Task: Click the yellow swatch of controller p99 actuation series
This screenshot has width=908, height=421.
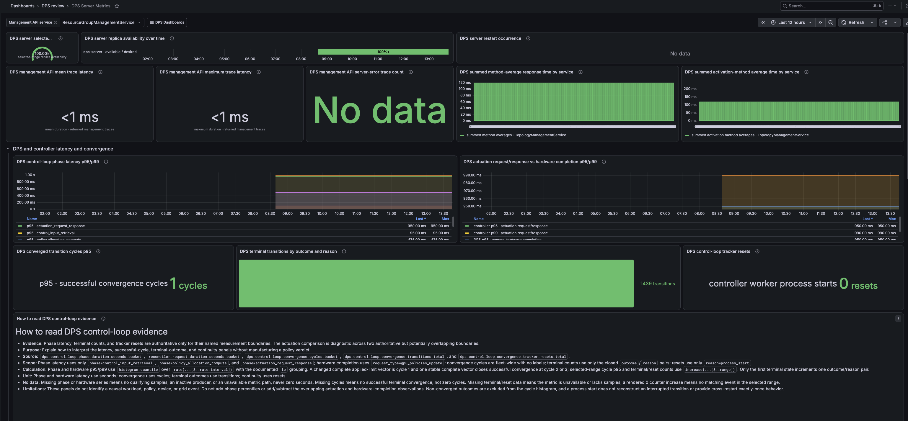Action: click(467, 233)
